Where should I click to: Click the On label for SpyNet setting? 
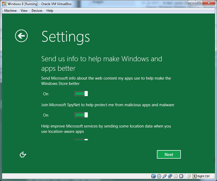click(46, 115)
